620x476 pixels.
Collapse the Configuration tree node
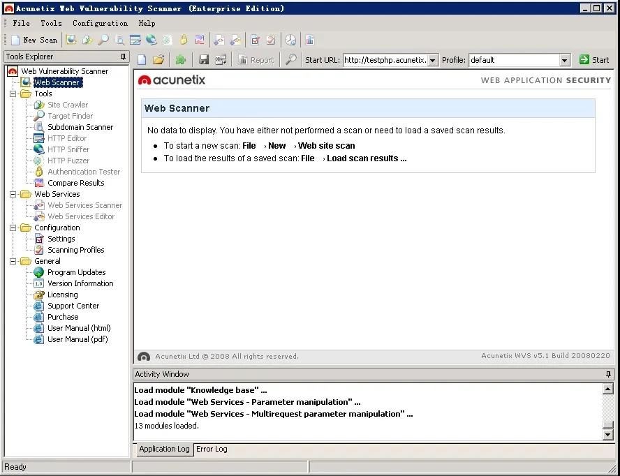pos(13,228)
